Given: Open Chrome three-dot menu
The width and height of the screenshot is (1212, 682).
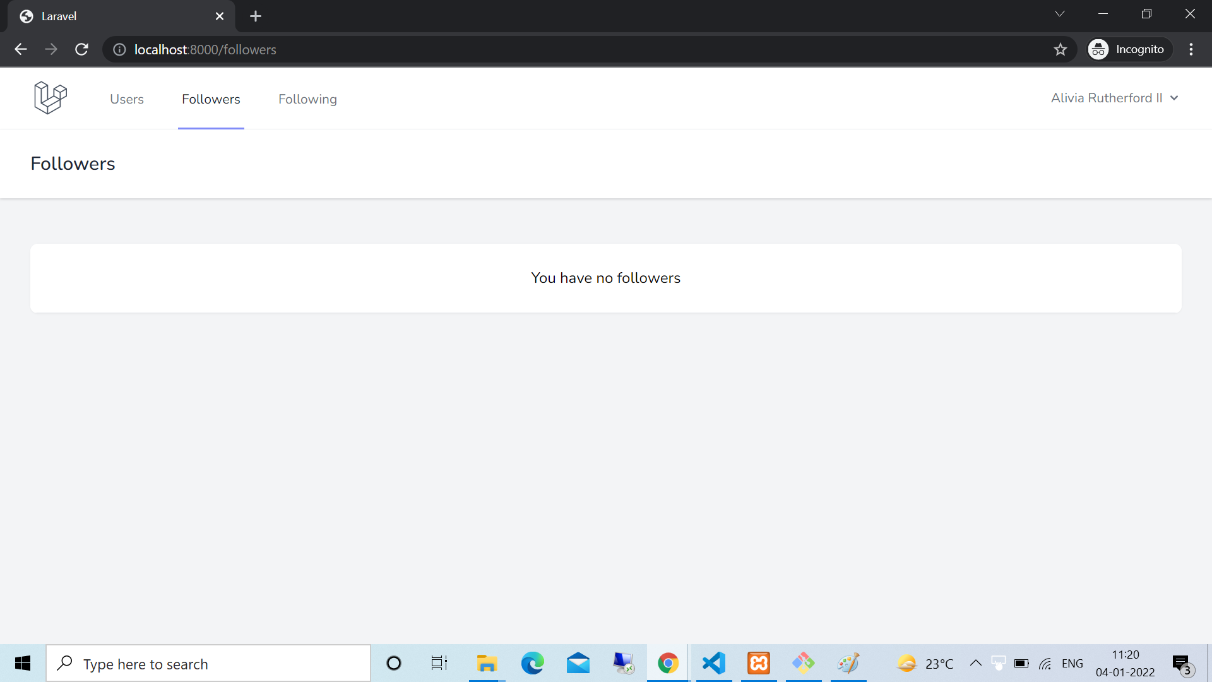Looking at the screenshot, I should point(1191,49).
